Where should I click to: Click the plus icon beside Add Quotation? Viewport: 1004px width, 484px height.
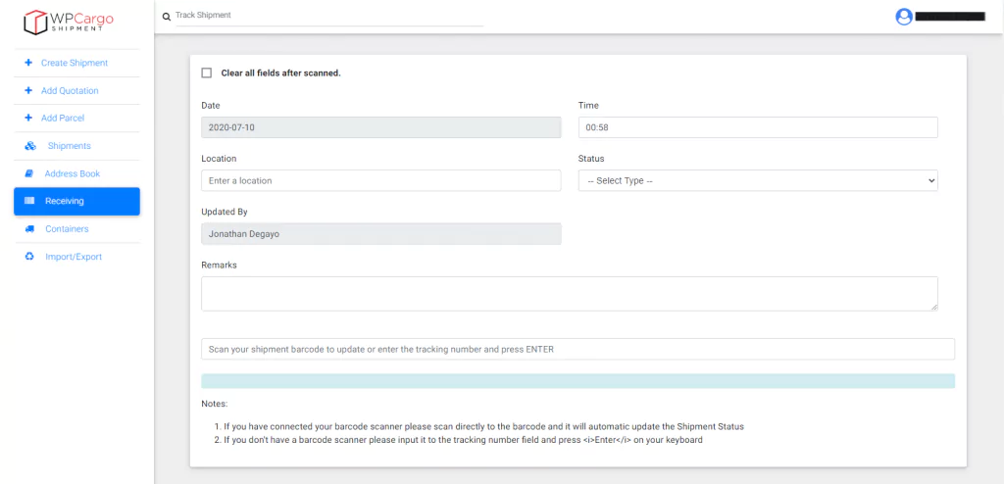[x=28, y=90]
